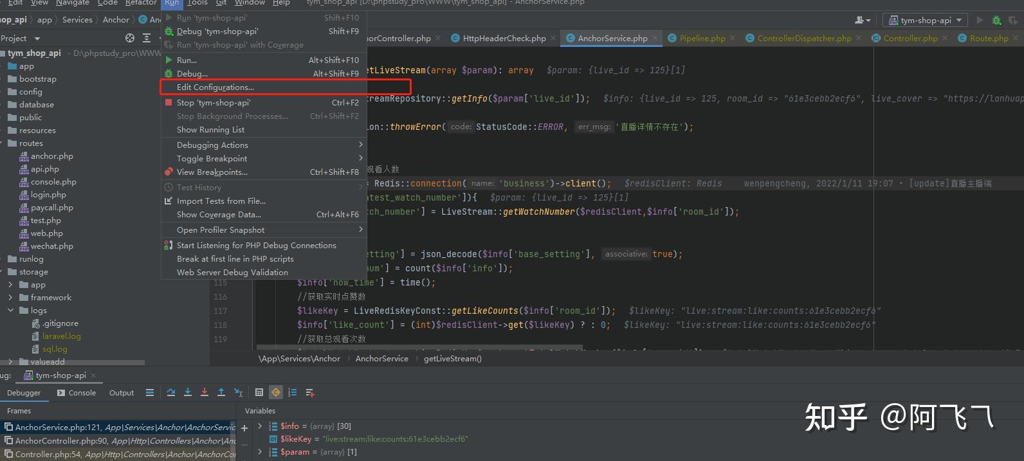1024x461 pixels.
Task: Select Show Running List menu item
Action: pyautogui.click(x=264, y=129)
